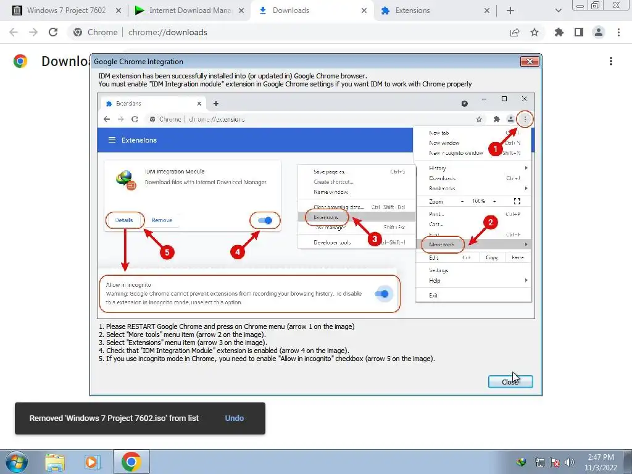Bookmark this tab with star icon
Viewport: 632px width, 474px height.
pos(534,32)
